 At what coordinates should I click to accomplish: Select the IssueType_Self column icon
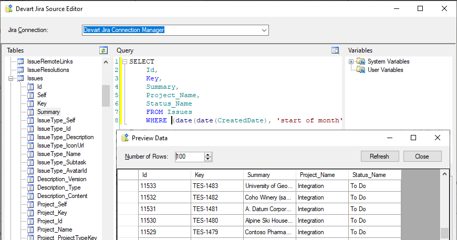(30, 120)
